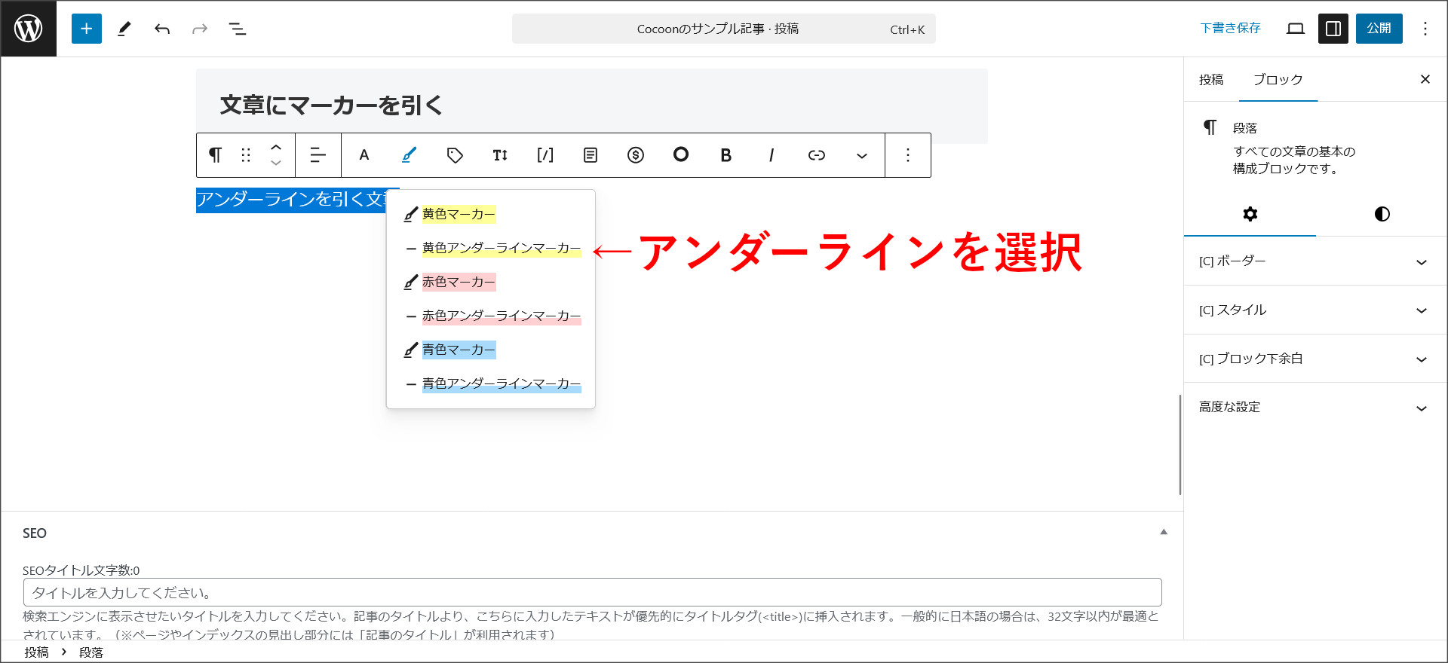This screenshot has width=1448, height=663.
Task: Toggle bold formatting
Action: click(x=726, y=155)
